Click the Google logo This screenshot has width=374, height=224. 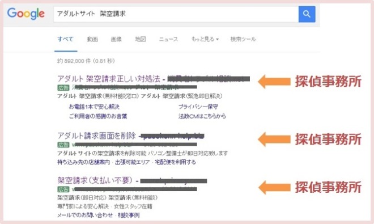click(x=25, y=14)
